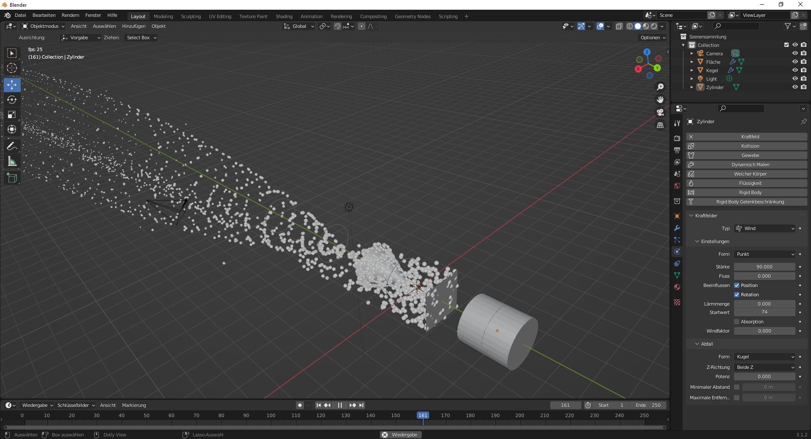Switch to the Sculpting workspace tab
Viewport: 811px width, 439px height.
click(191, 16)
